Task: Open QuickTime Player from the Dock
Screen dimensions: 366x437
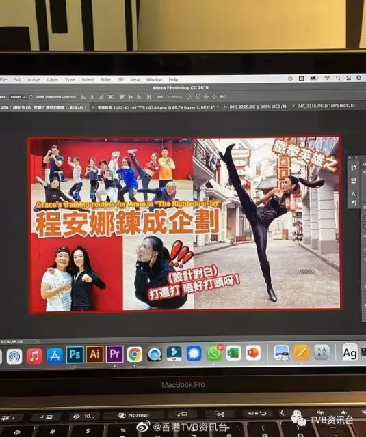Action: (155, 354)
